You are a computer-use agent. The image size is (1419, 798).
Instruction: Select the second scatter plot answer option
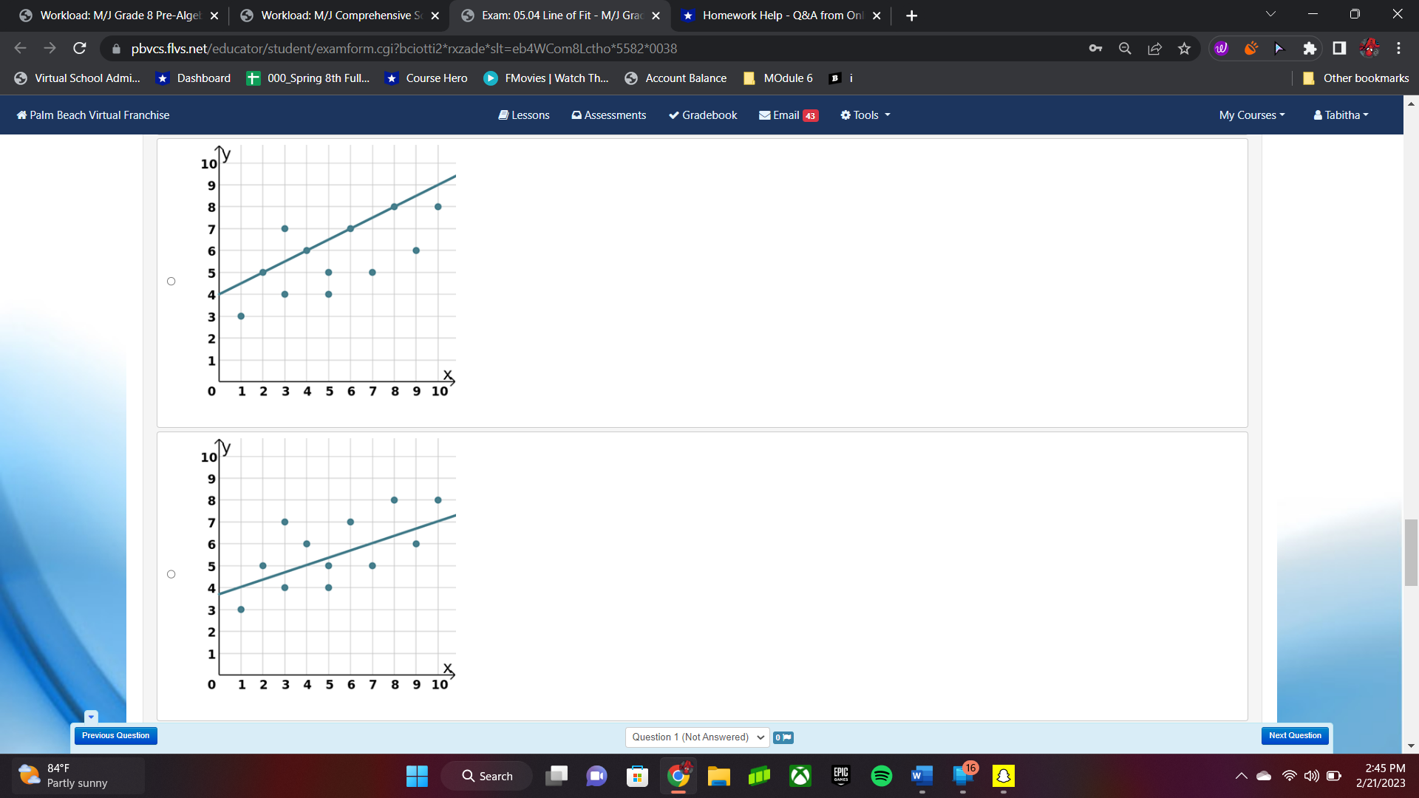171,575
